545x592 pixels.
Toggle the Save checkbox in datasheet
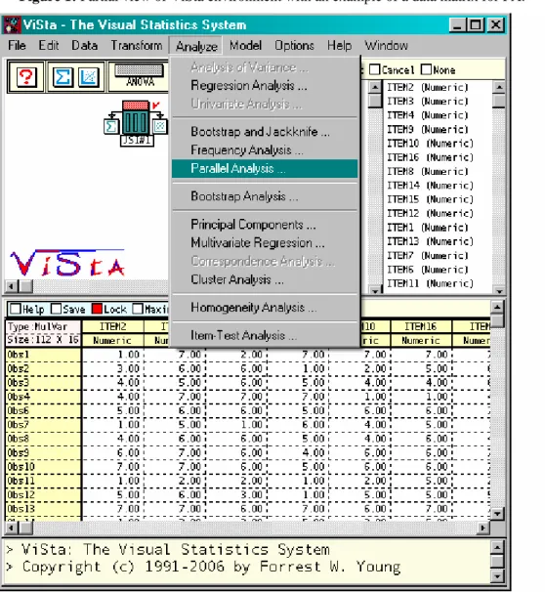(x=56, y=309)
